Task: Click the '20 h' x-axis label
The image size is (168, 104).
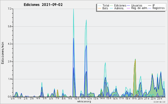Action: pos(140,99)
